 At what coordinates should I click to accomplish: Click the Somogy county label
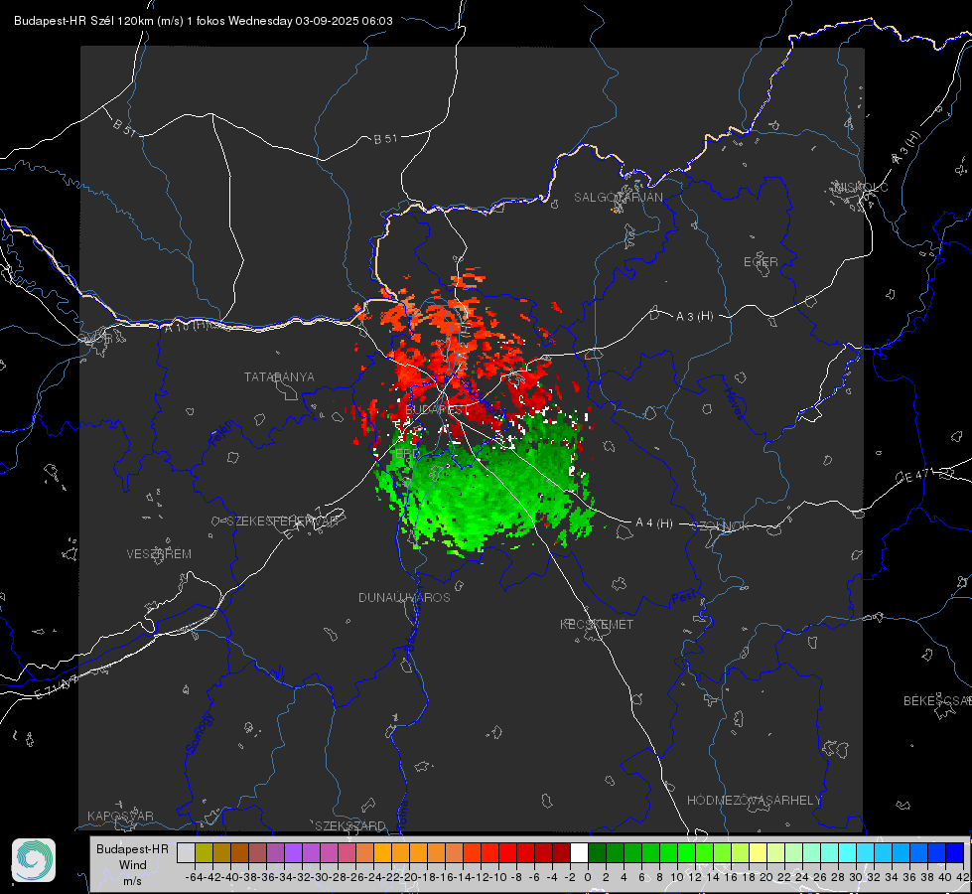(x=199, y=734)
